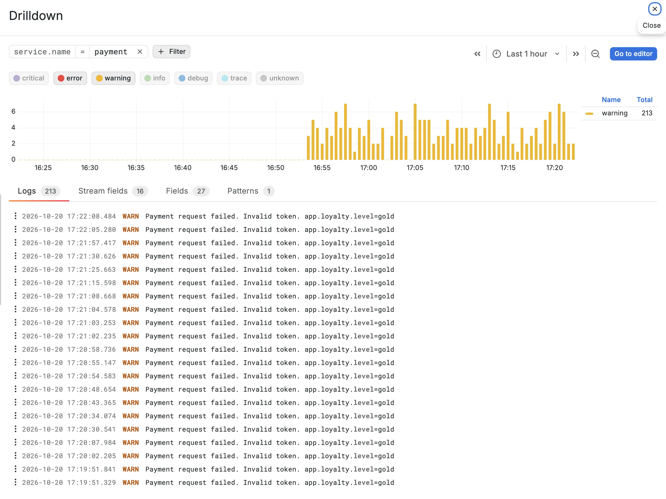
Task: Toggle the warning level filter
Action: 113,78
